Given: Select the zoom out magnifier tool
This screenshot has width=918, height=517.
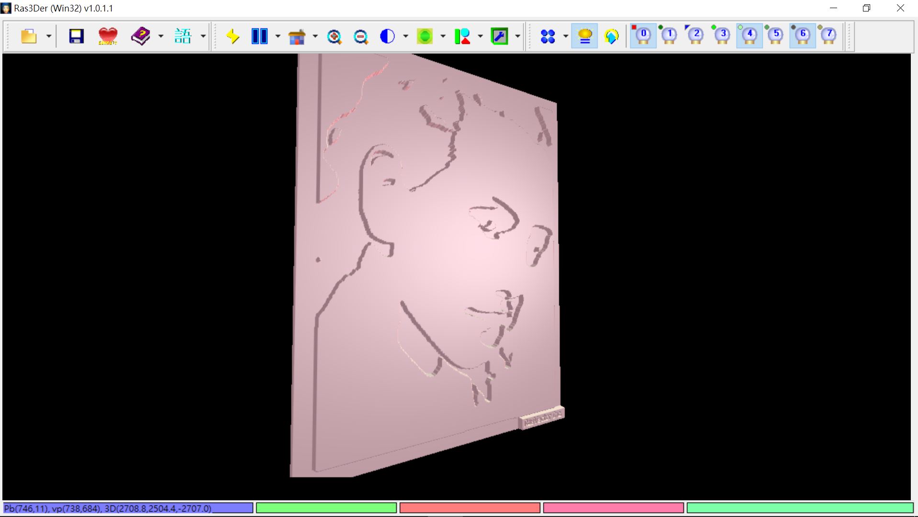Looking at the screenshot, I should pyautogui.click(x=361, y=36).
